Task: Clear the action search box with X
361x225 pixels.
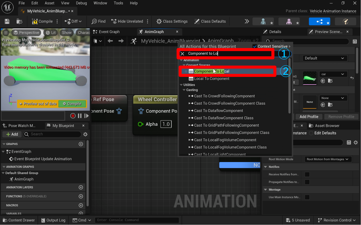Action: click(183, 54)
